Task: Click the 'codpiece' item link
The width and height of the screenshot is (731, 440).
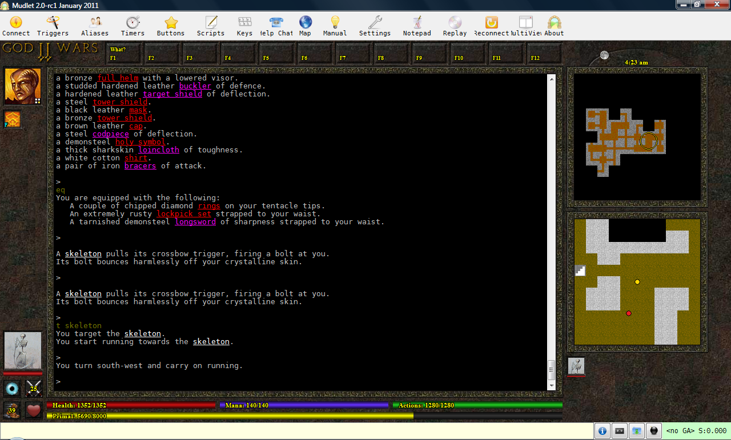Action: coord(111,134)
